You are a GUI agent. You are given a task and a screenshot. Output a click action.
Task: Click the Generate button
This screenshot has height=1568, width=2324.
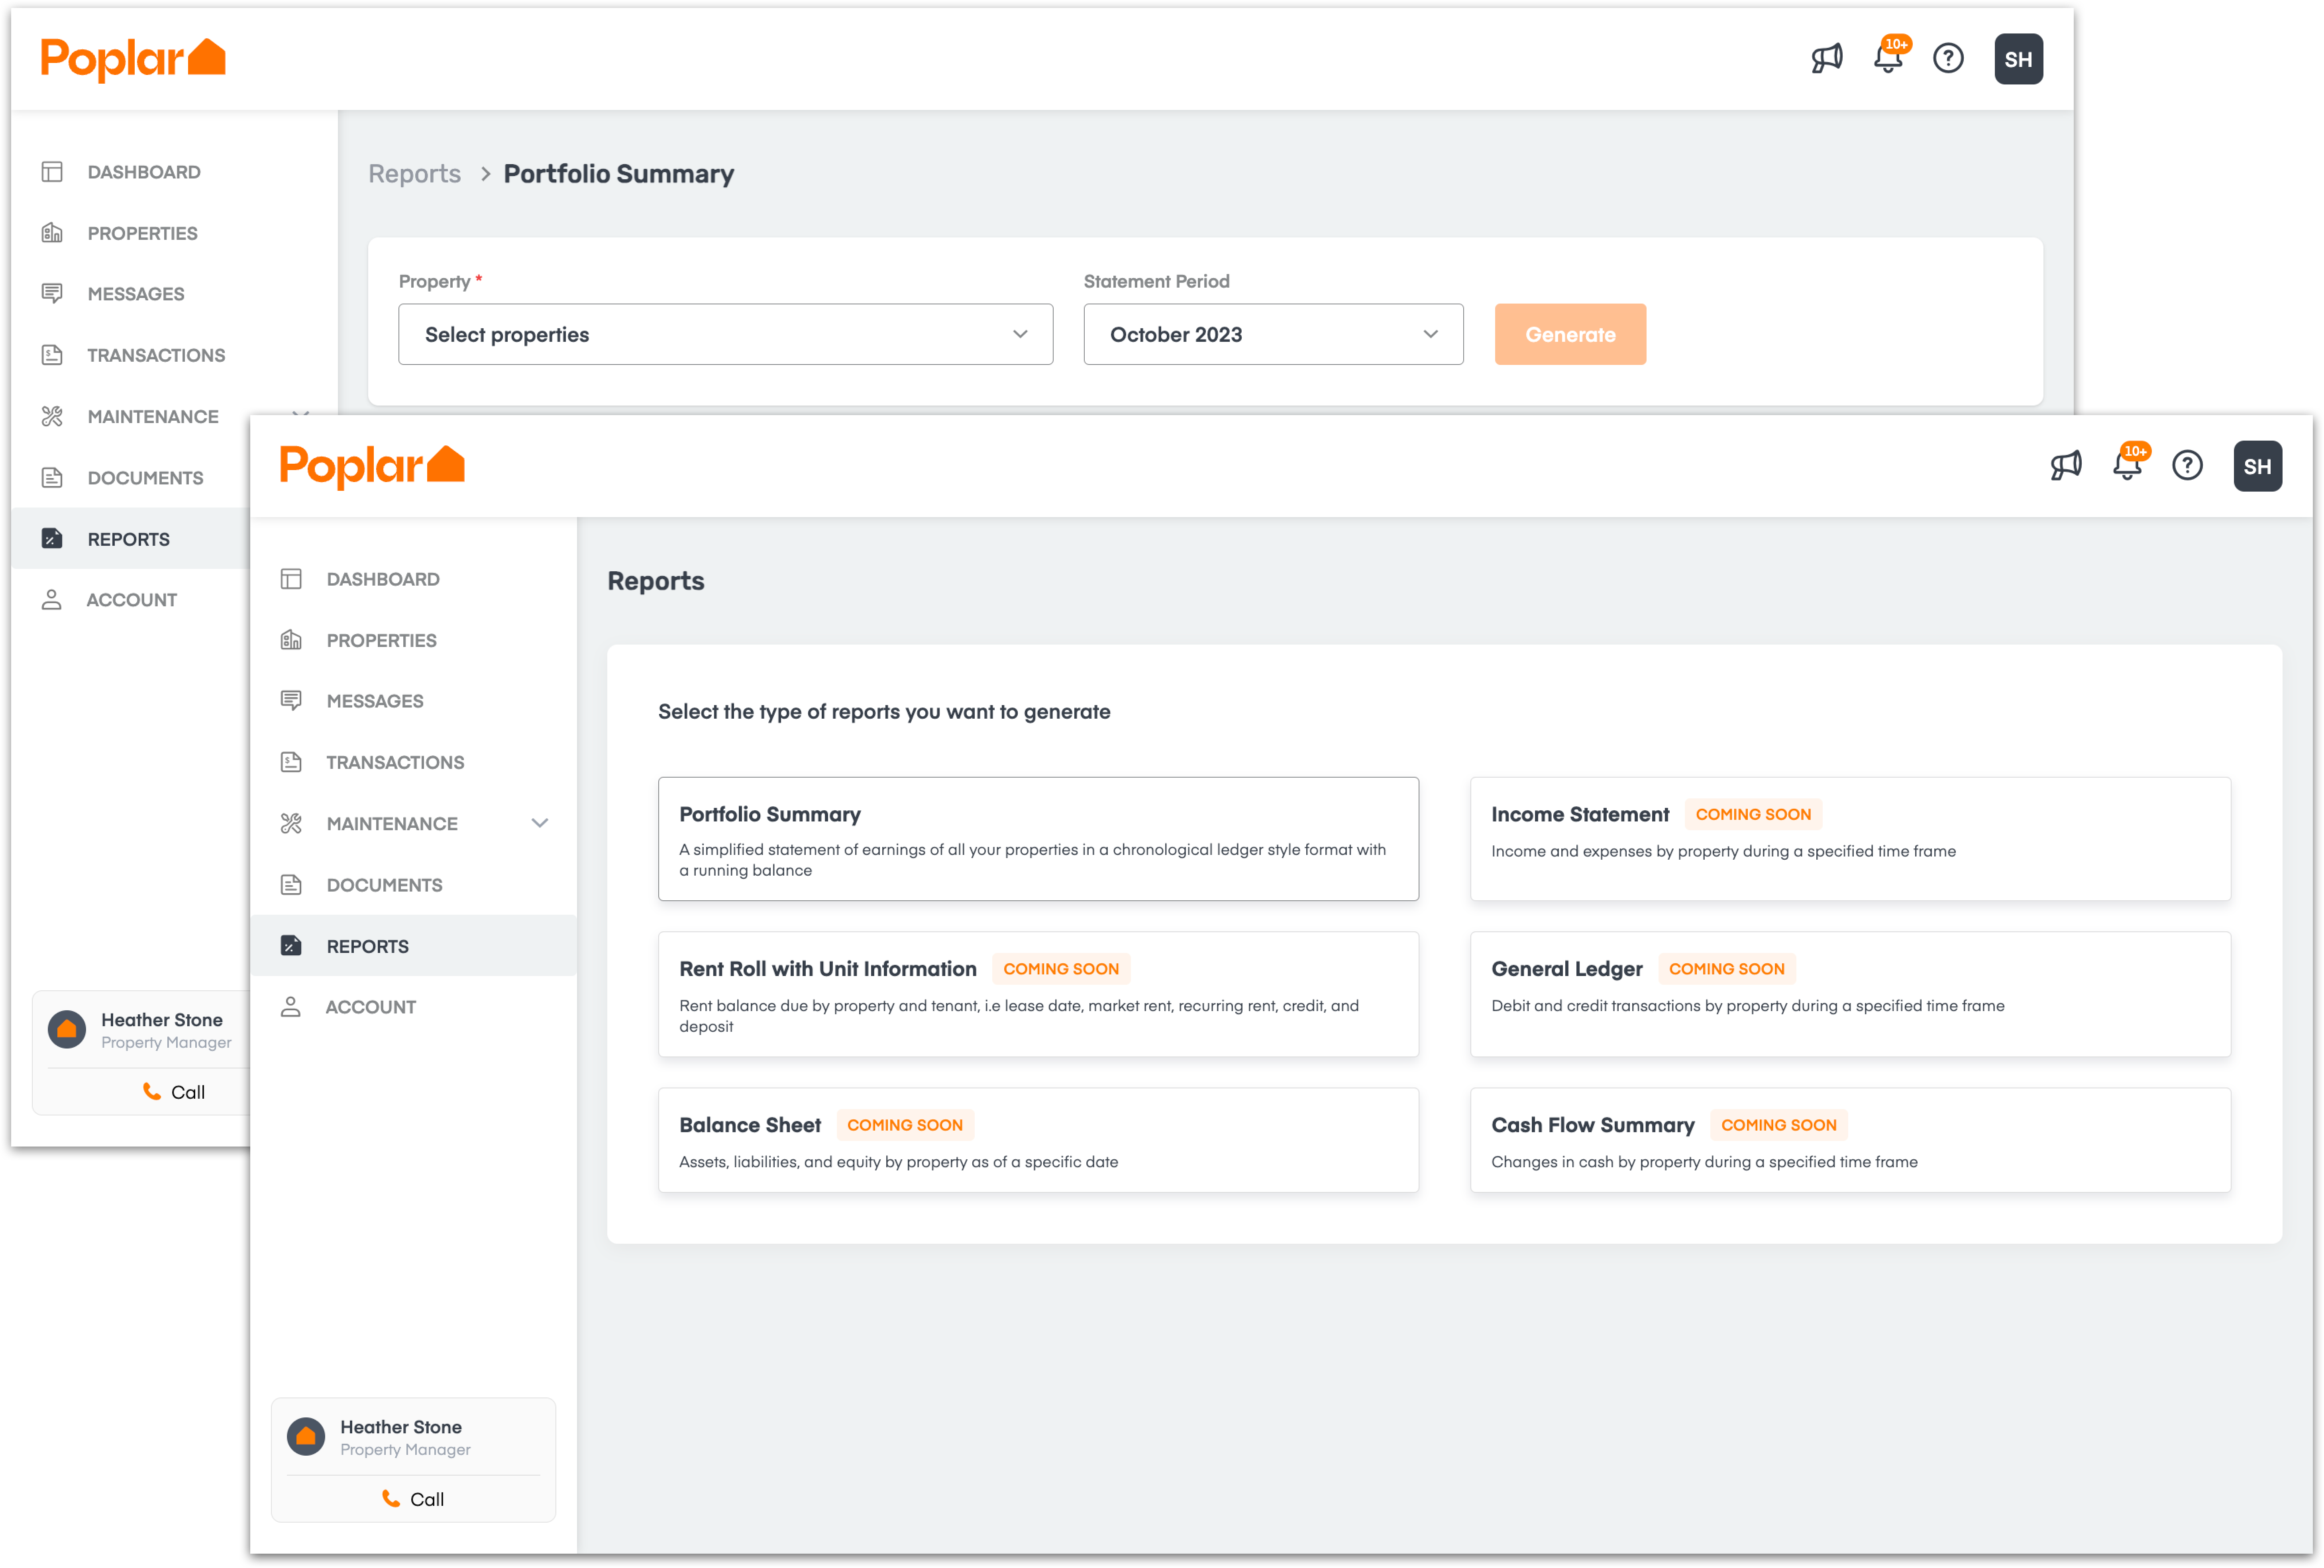click(1570, 334)
